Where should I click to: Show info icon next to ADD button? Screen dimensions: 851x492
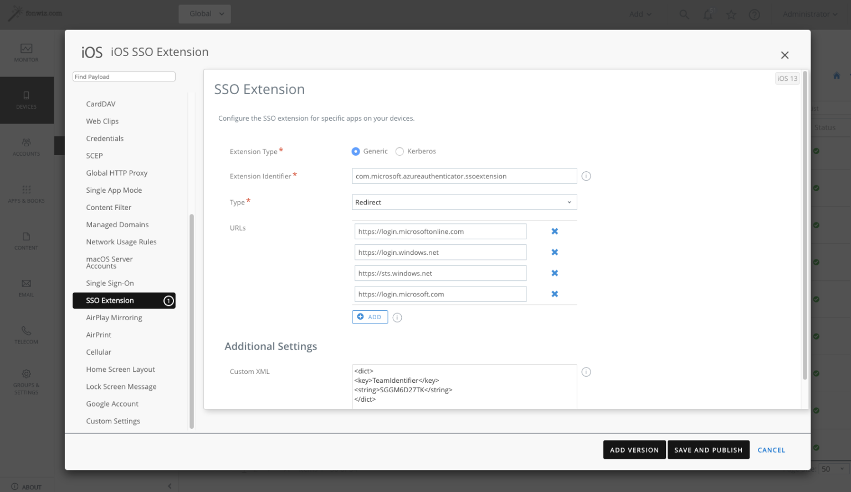[x=397, y=317]
